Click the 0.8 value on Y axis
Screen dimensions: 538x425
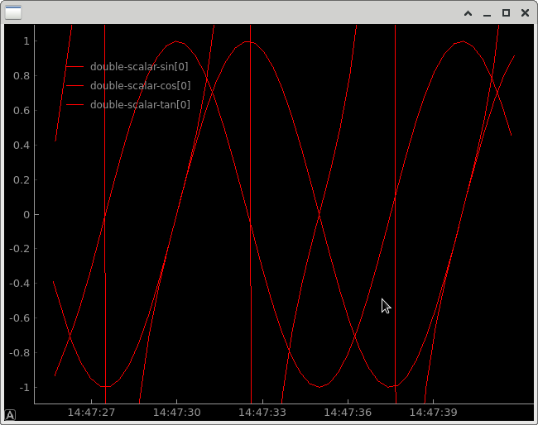coord(22,76)
